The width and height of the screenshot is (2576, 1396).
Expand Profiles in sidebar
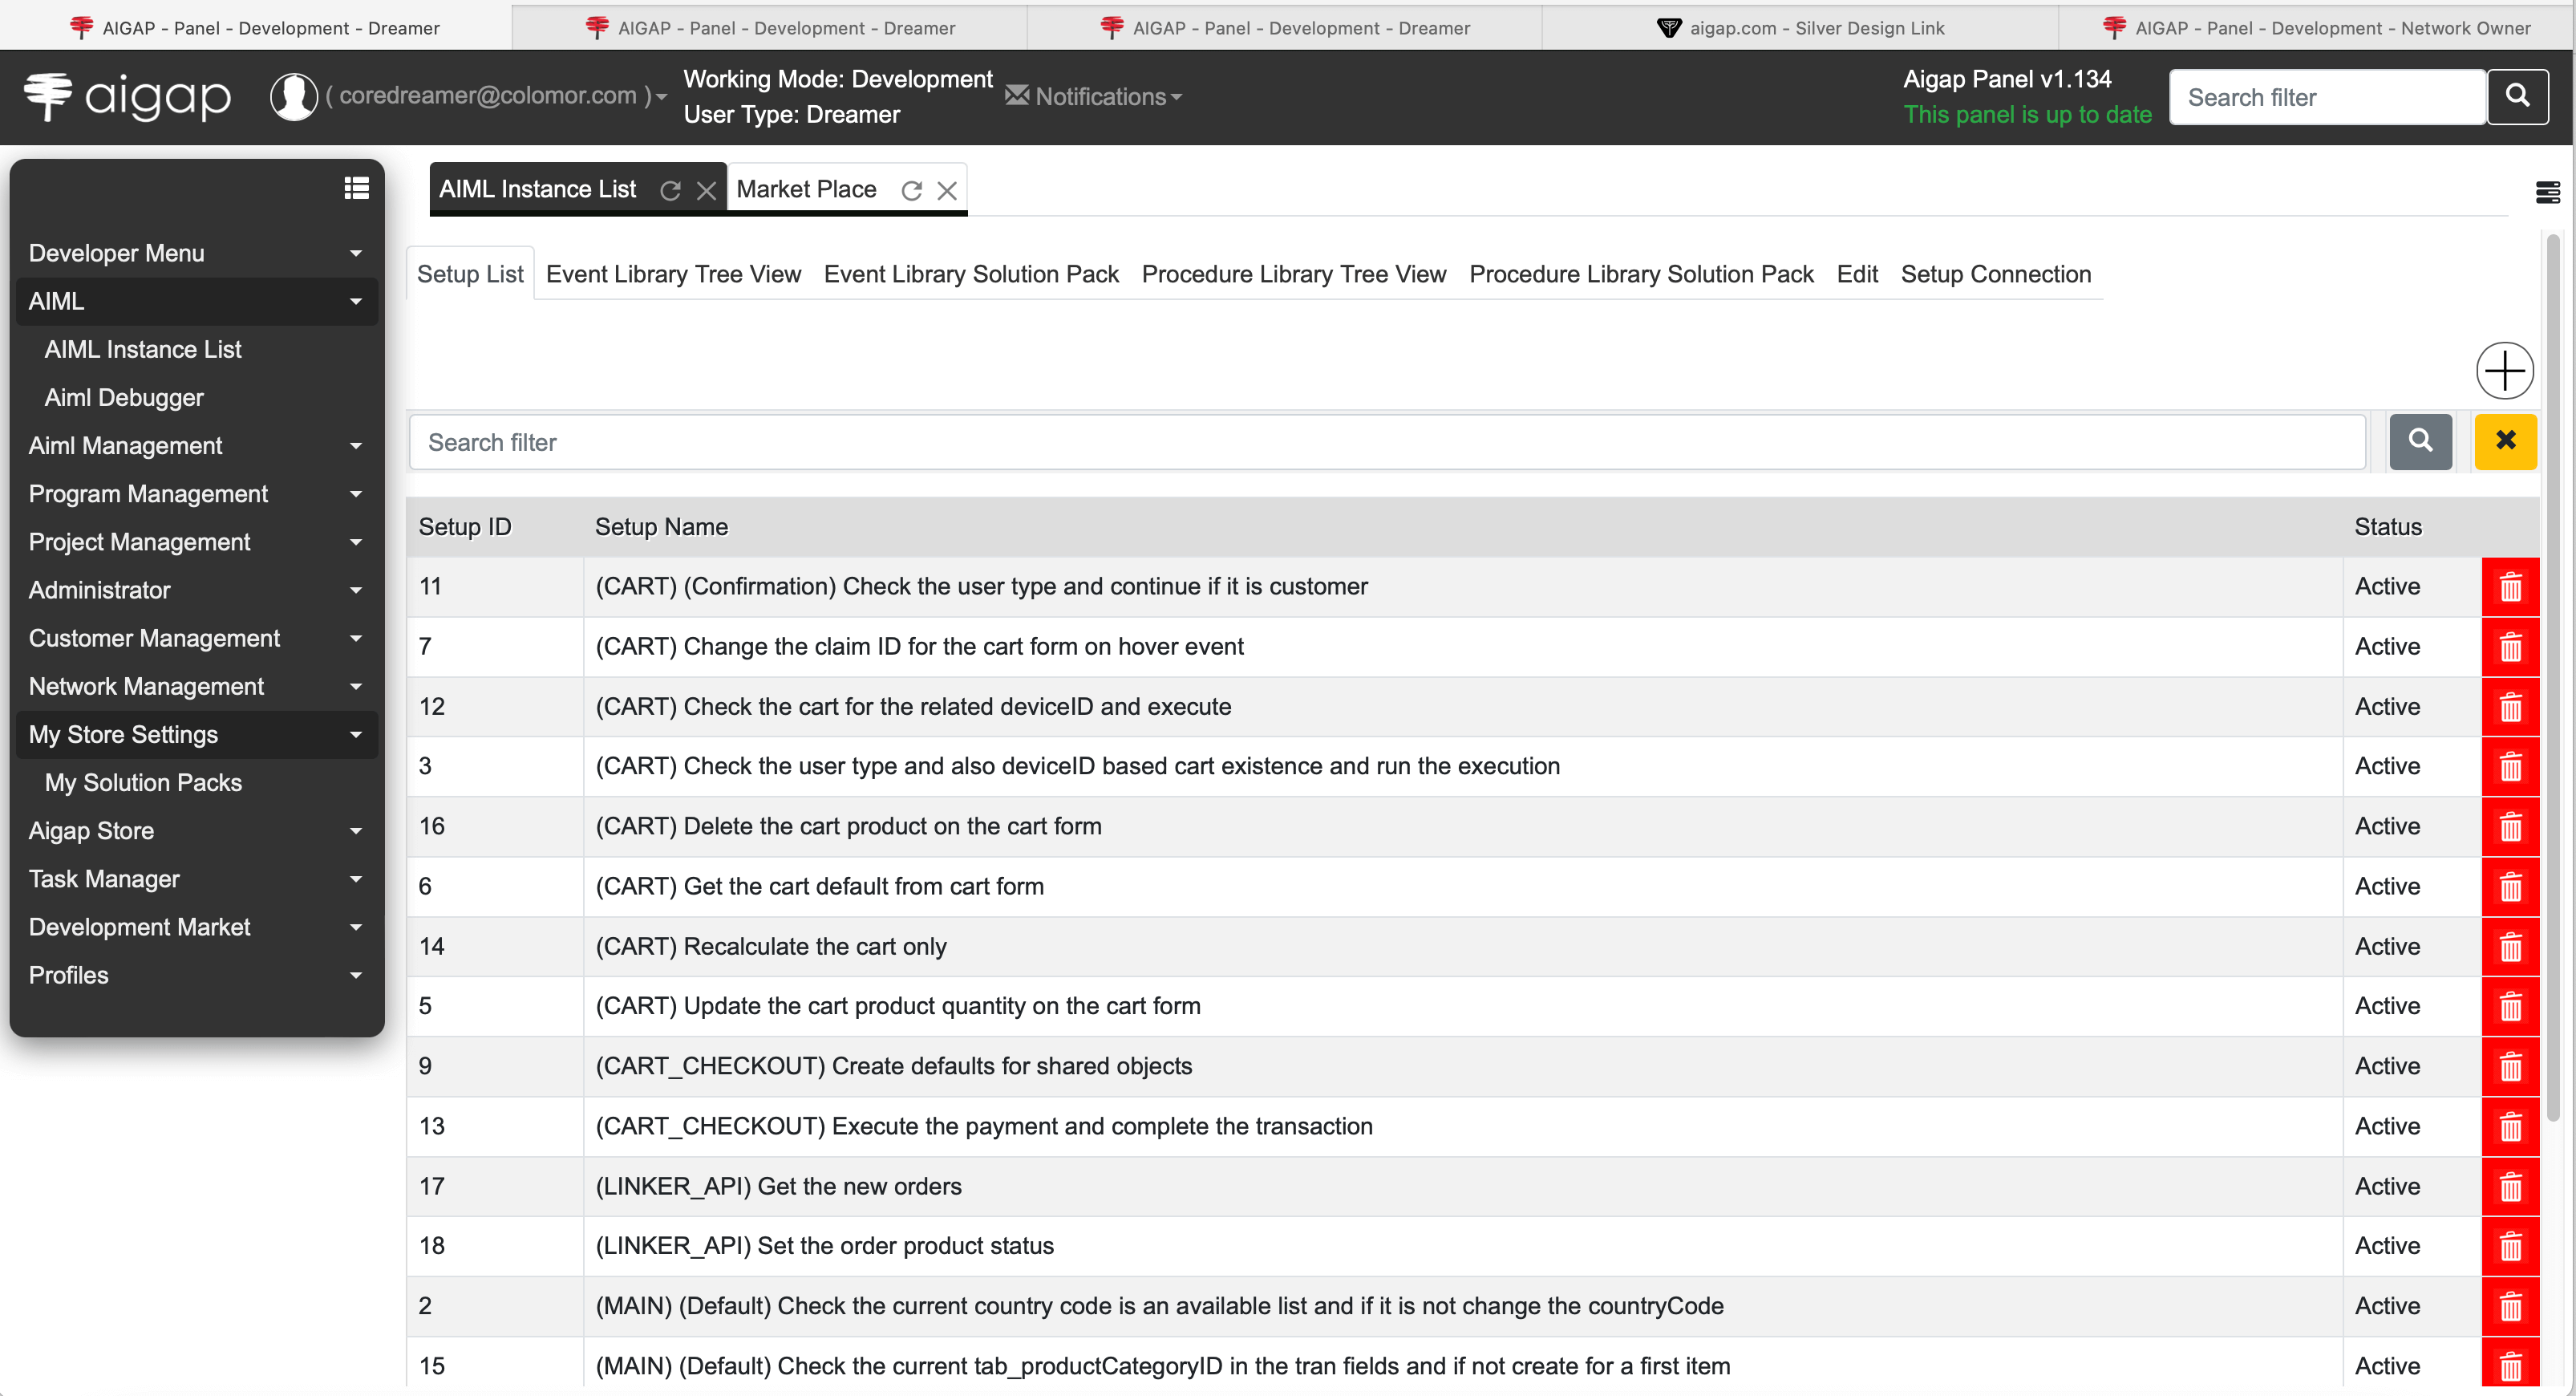tap(196, 974)
